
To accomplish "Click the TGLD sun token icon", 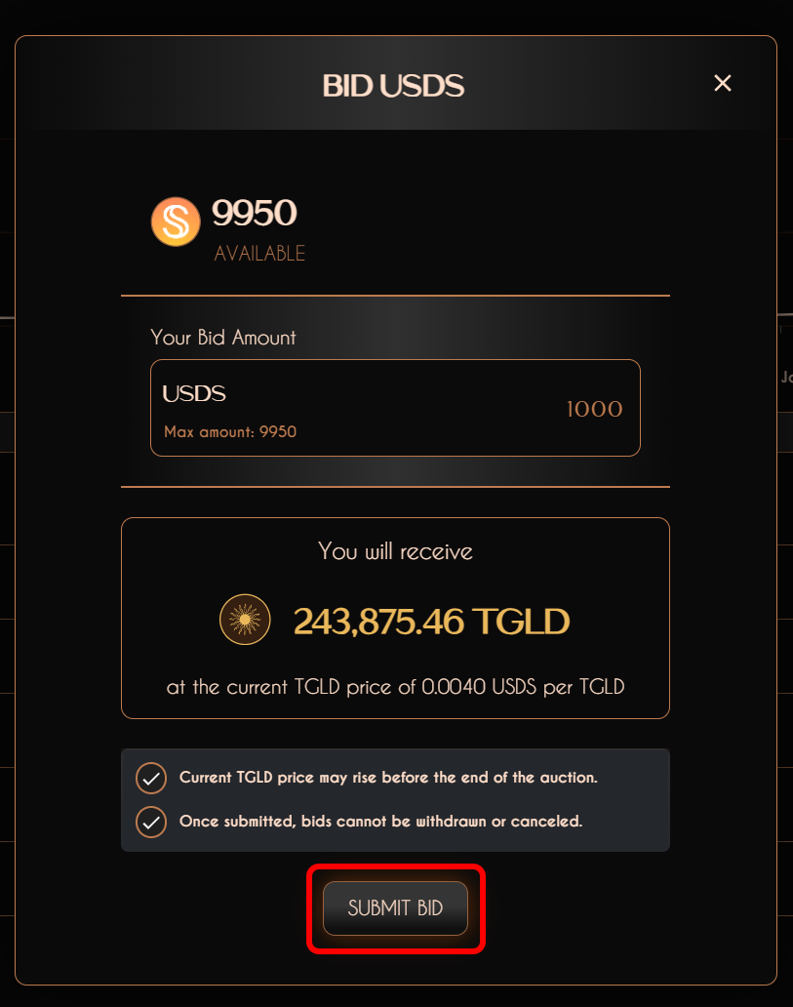I will tap(245, 620).
